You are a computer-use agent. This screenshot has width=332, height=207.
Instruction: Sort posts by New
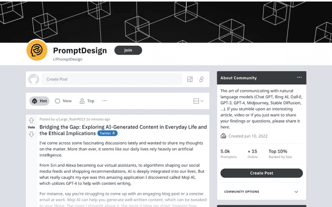pos(63,101)
